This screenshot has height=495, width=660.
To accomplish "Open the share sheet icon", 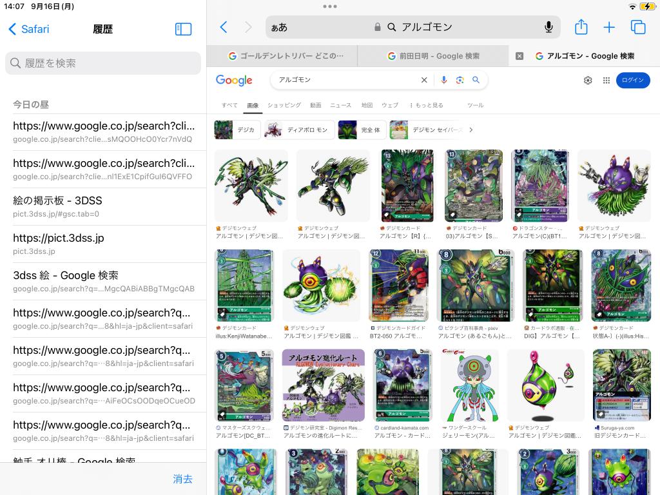I will coord(581,27).
